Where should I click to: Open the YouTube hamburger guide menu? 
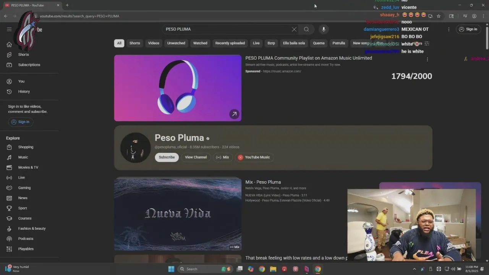[9, 29]
